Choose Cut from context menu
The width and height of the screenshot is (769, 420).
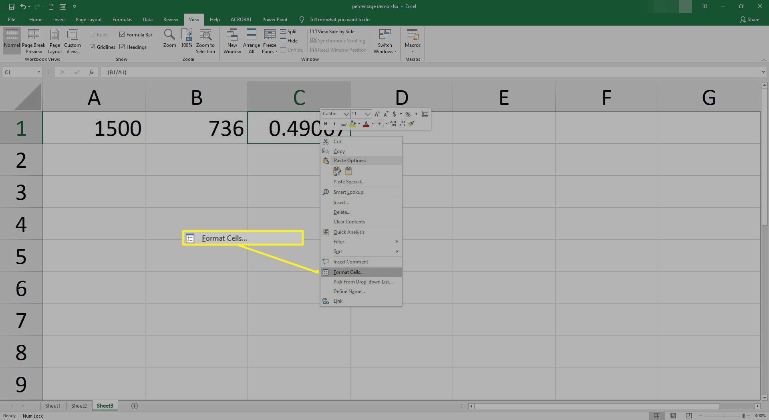[361, 142]
